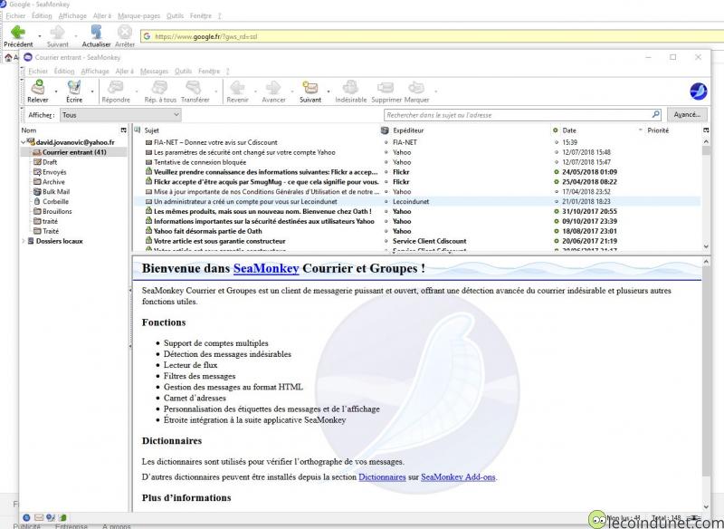Open the Outils menu in the mail window
Screen dimensions: 724x529
tap(184, 72)
